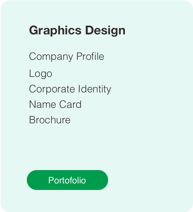193x212 pixels.
Task: Click the green Portofolio button
Action: coord(67,180)
